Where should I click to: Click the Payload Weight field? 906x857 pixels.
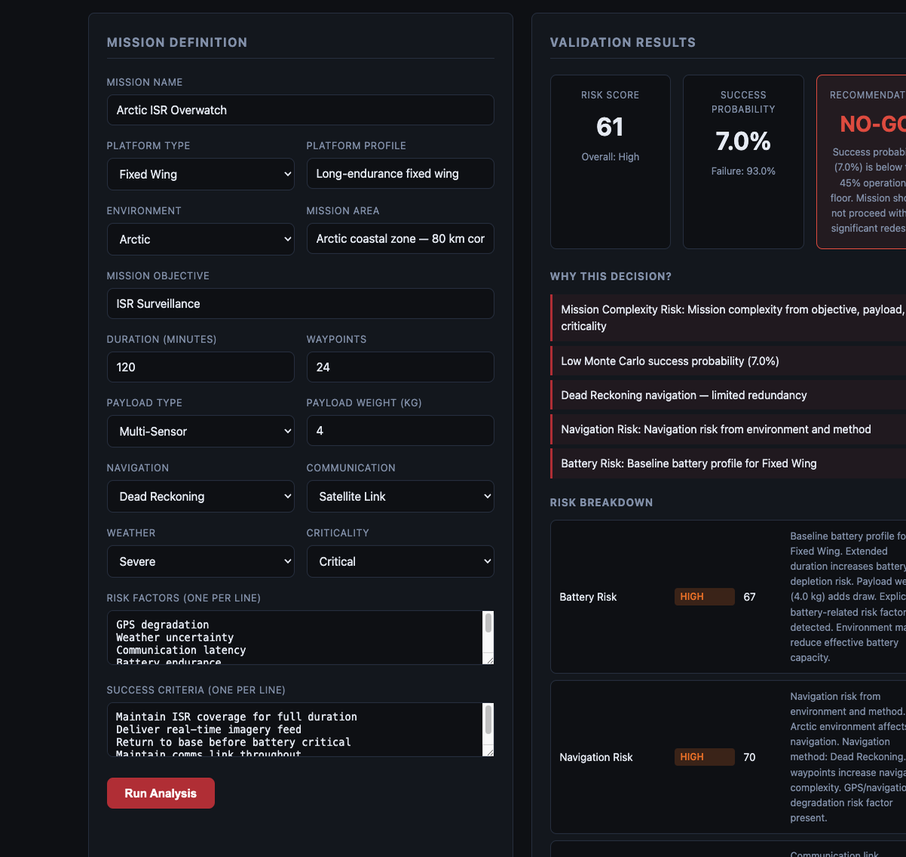pos(400,430)
